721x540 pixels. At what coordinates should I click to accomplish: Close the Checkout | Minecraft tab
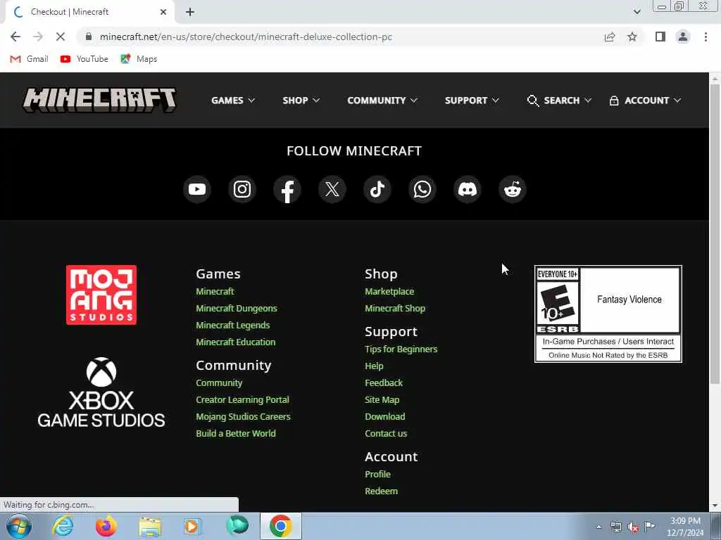(x=163, y=12)
